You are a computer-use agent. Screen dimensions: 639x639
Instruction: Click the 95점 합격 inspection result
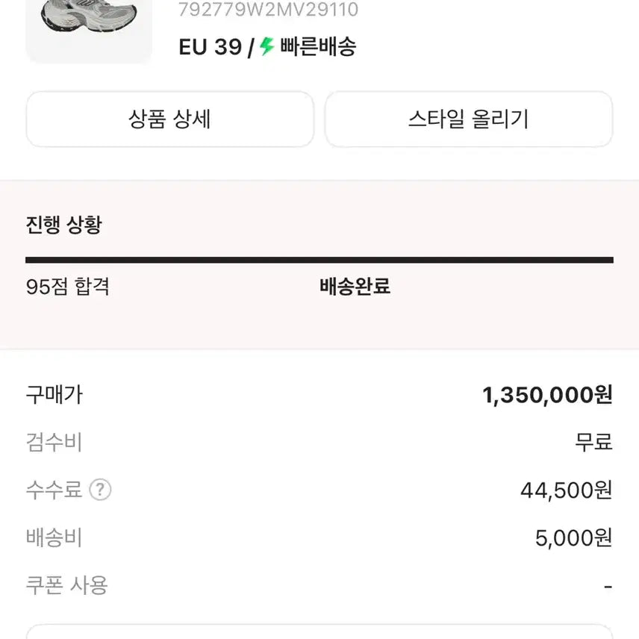pyautogui.click(x=68, y=286)
